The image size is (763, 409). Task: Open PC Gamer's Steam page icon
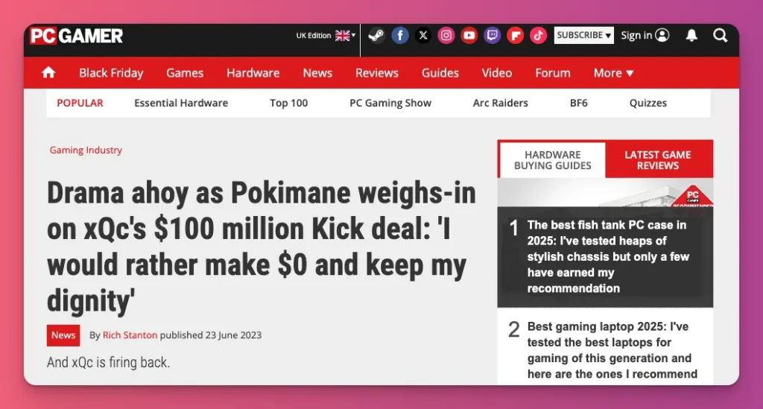(x=377, y=35)
